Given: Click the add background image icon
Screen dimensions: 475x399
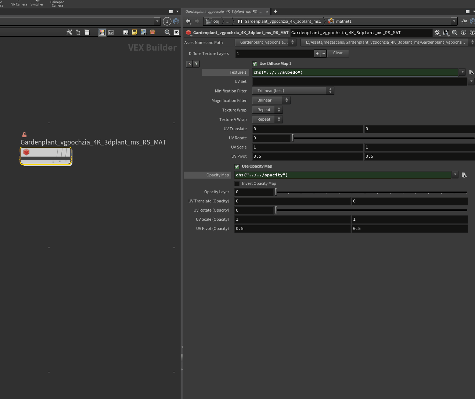Looking at the screenshot, I should 143,32.
